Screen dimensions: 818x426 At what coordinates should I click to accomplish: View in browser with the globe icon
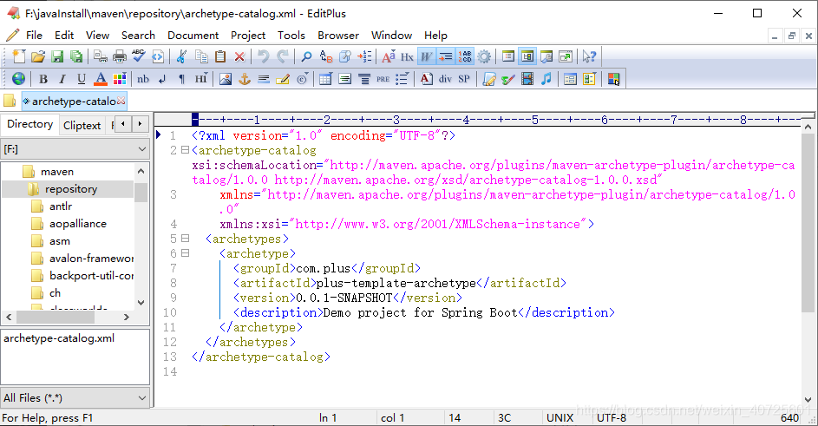pos(18,79)
